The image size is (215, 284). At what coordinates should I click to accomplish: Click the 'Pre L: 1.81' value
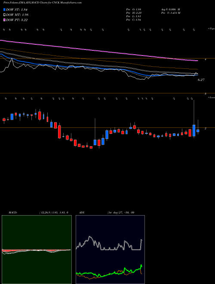pyautogui.click(x=134, y=16)
